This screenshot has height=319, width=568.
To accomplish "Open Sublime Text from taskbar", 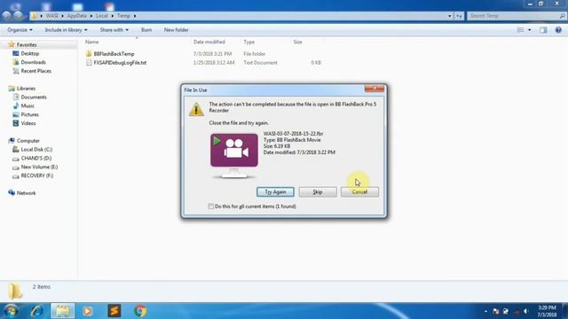I will click(x=114, y=311).
